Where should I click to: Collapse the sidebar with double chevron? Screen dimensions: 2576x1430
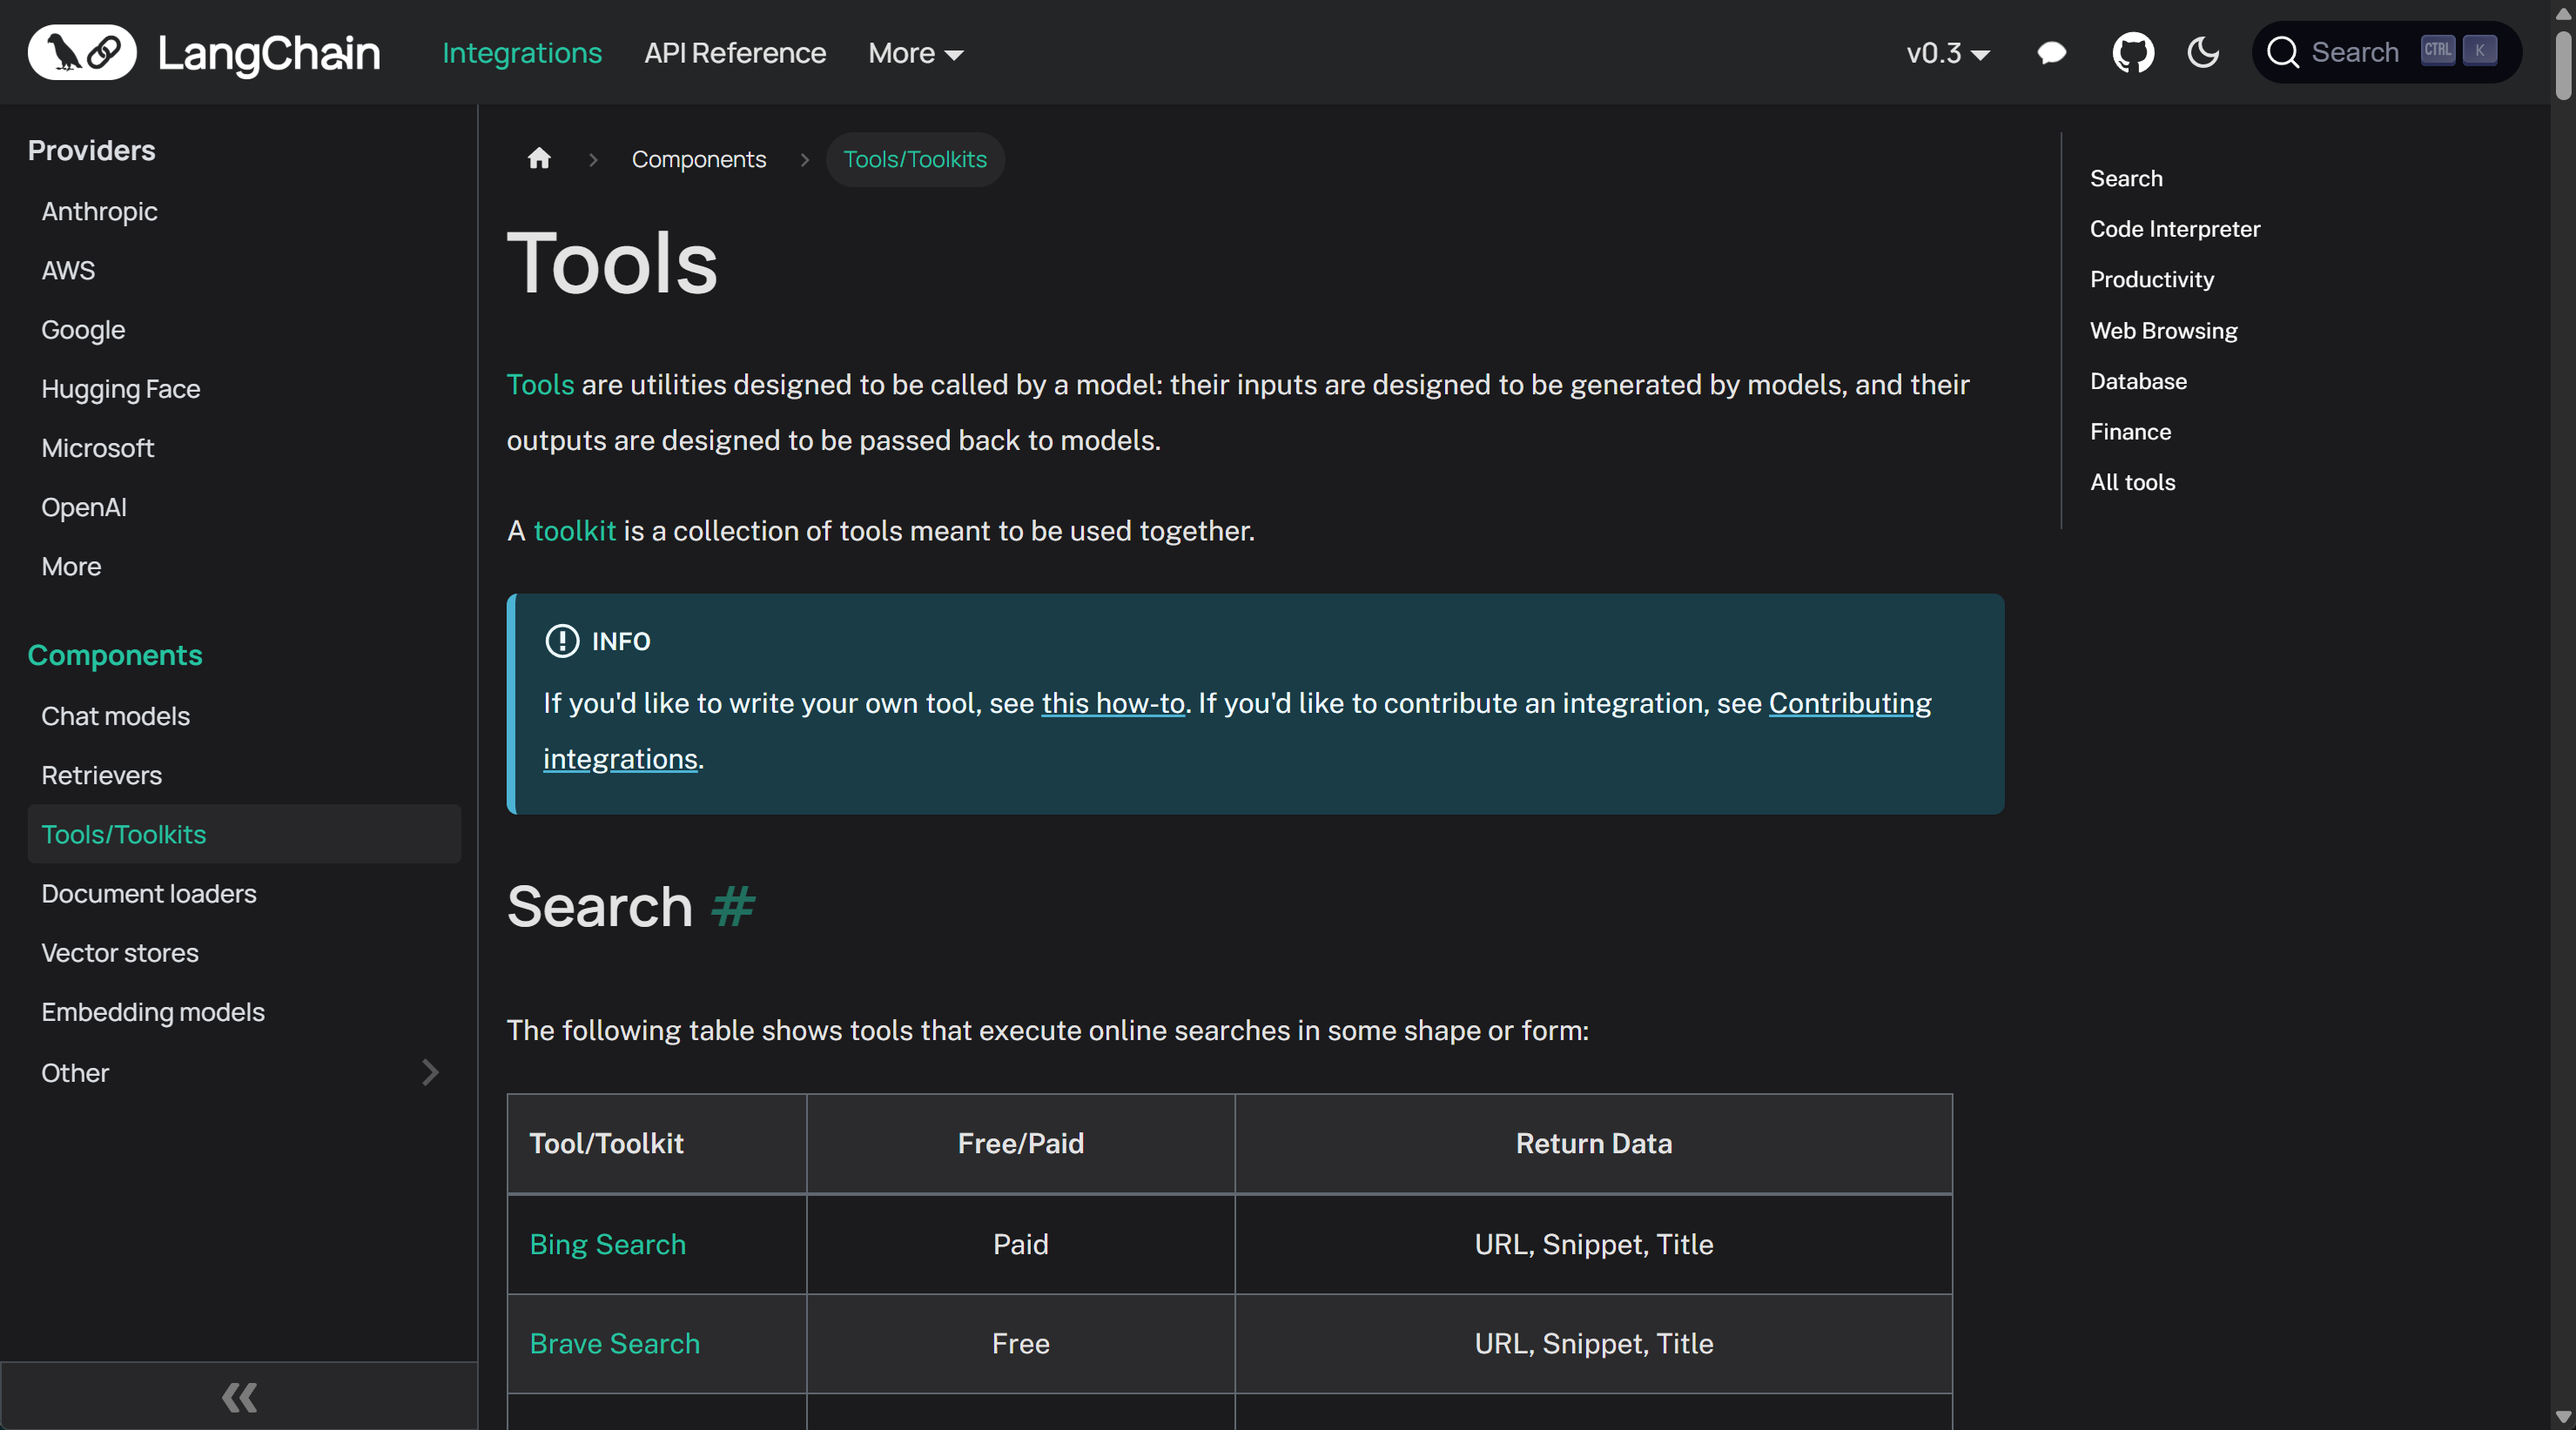(x=239, y=1397)
